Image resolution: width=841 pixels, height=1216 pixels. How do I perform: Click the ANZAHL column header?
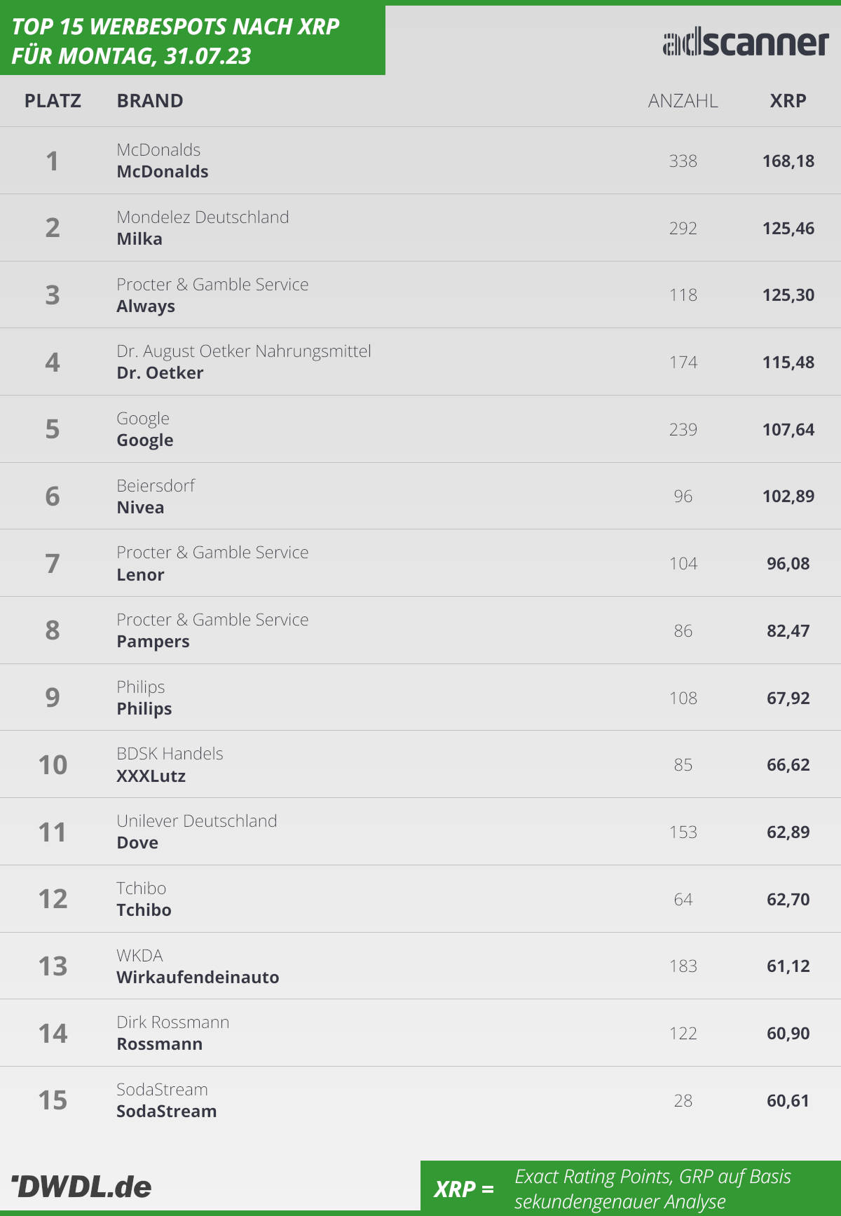click(x=683, y=101)
